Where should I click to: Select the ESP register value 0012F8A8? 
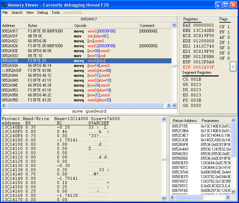coord(204,62)
